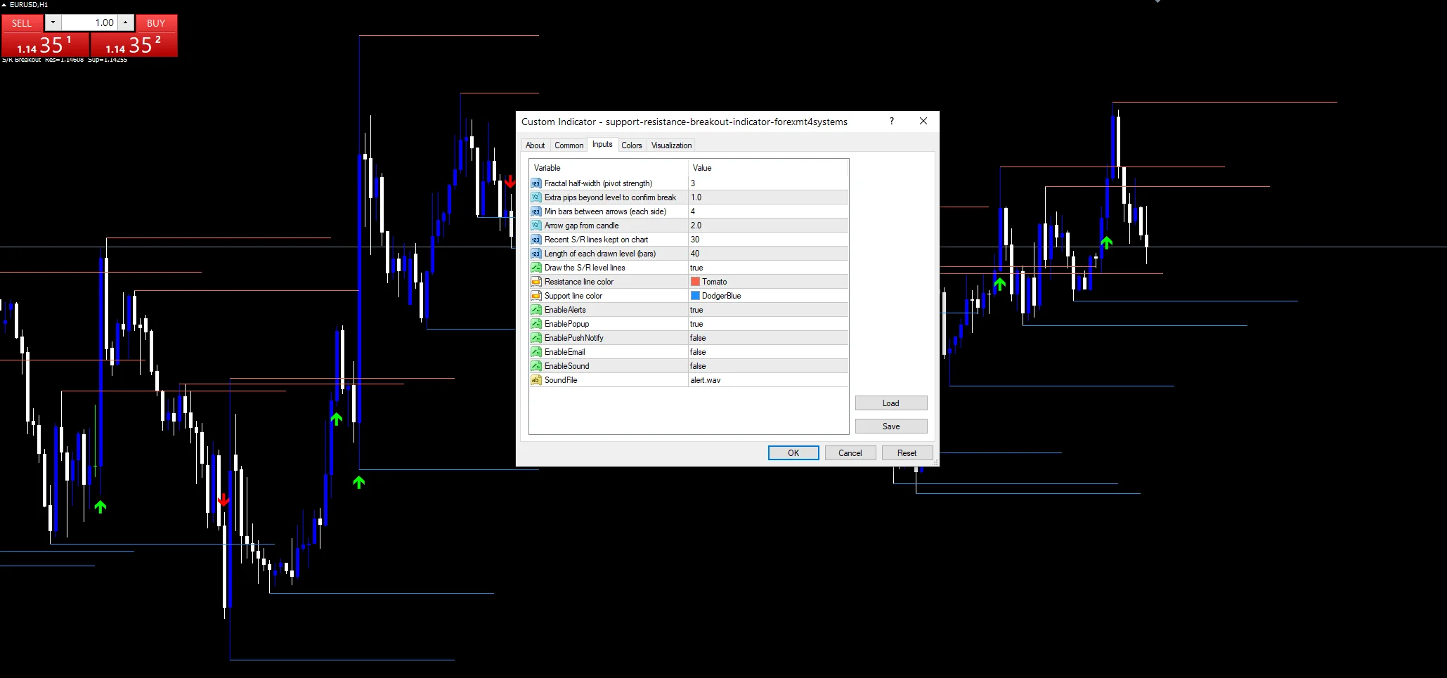The width and height of the screenshot is (1447, 678).
Task: Click the 1.00 lot volume field
Action: 89,22
